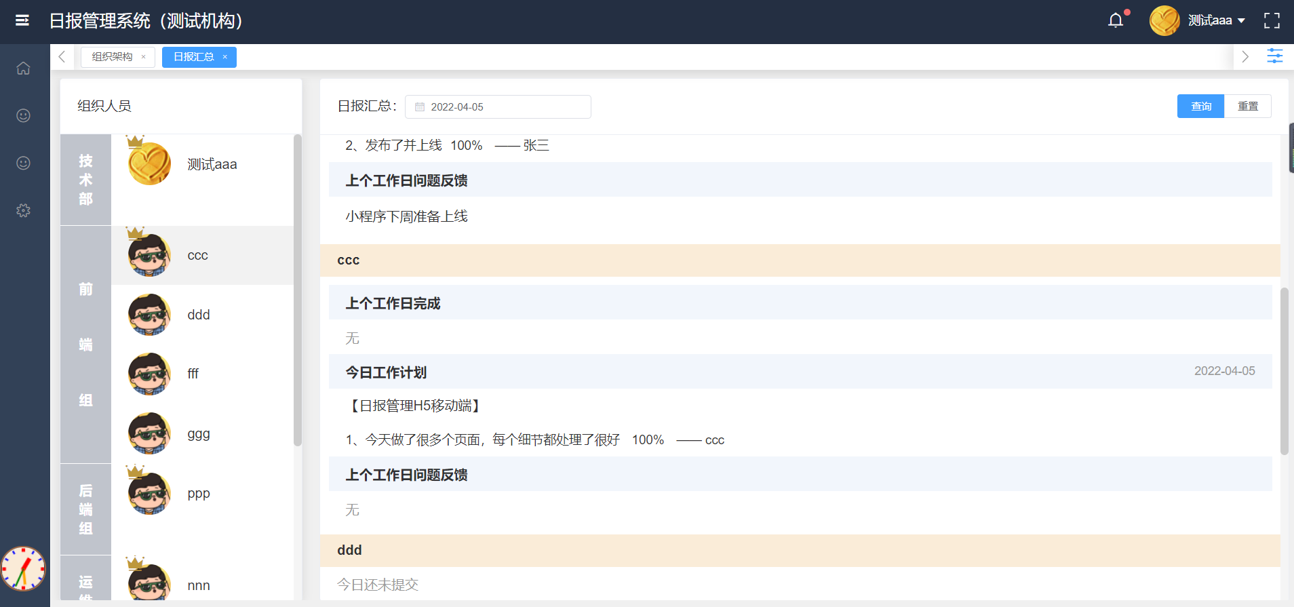
Task: Click the user avatar in the top bar
Action: (1164, 21)
